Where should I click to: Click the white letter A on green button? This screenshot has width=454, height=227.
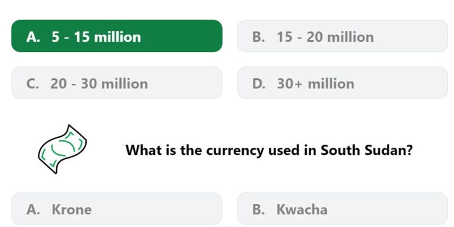33,37
